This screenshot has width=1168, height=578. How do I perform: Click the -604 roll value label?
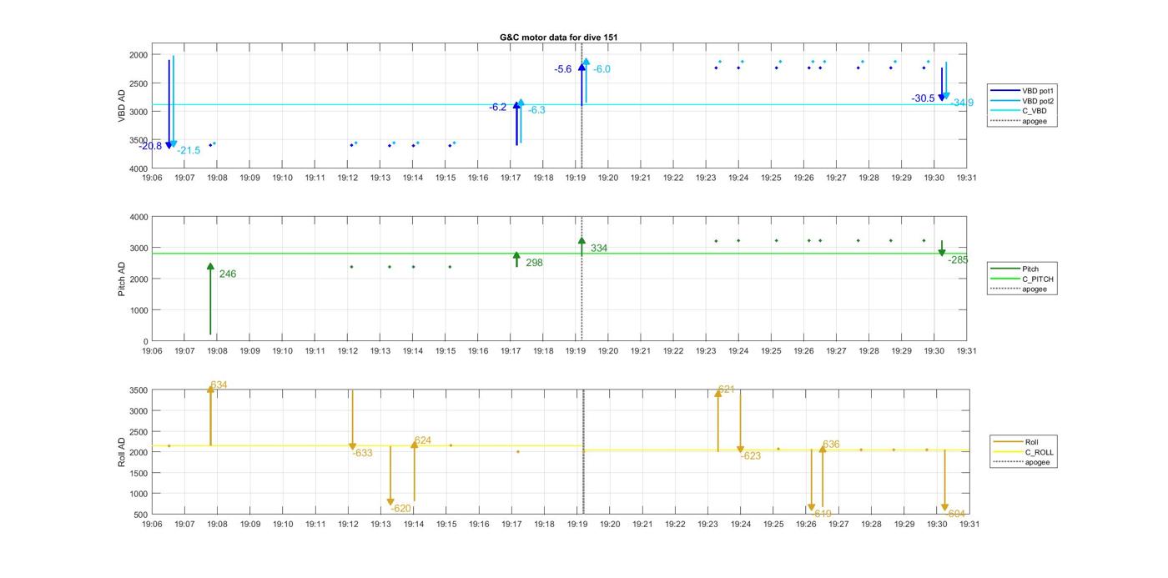(x=957, y=514)
